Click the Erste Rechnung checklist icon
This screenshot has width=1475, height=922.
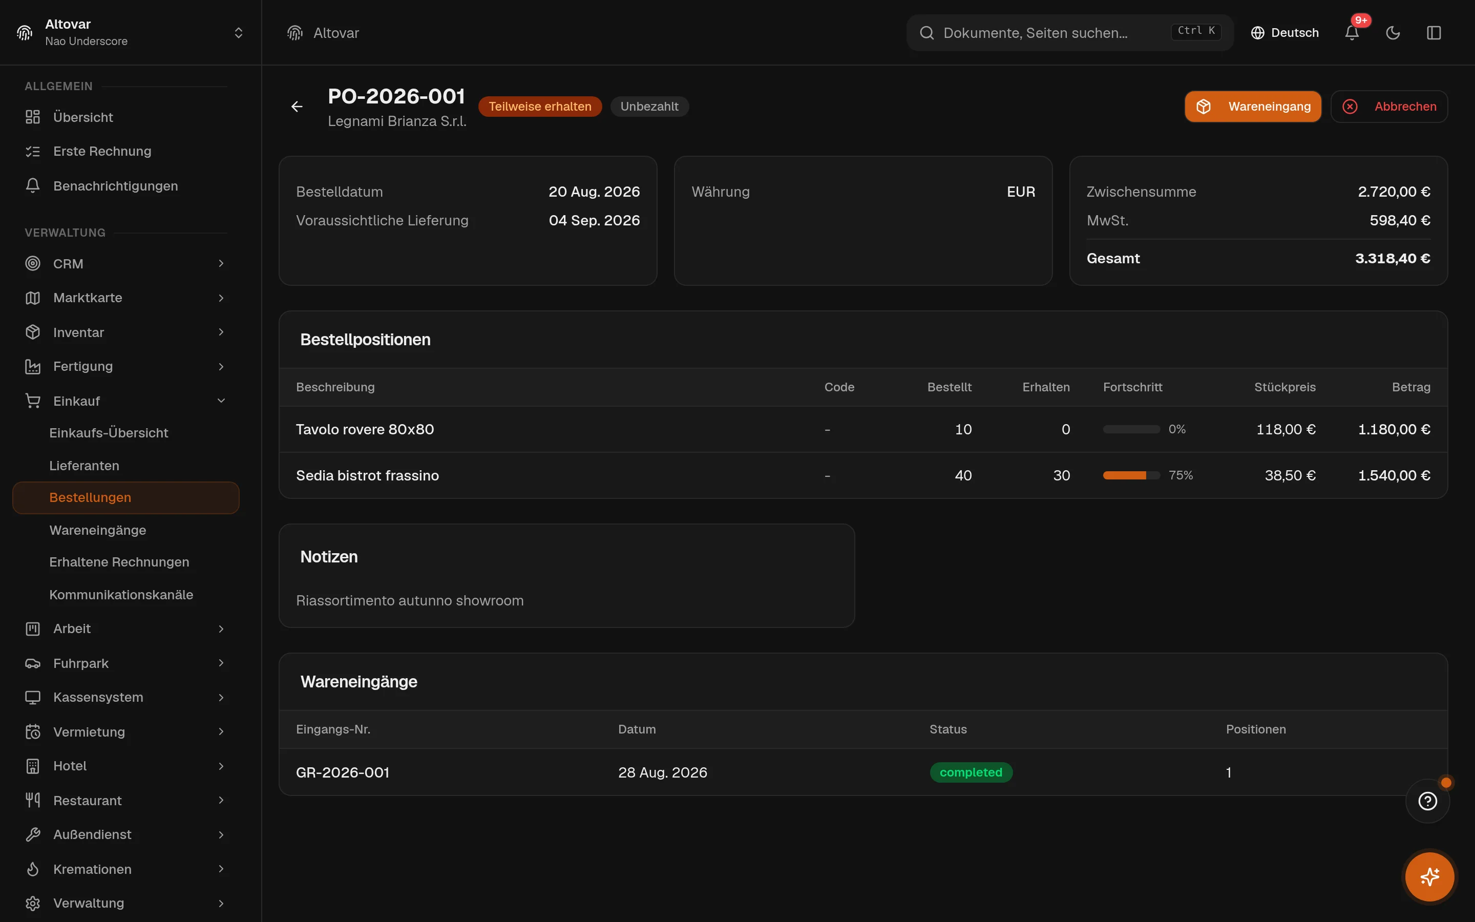coord(33,151)
